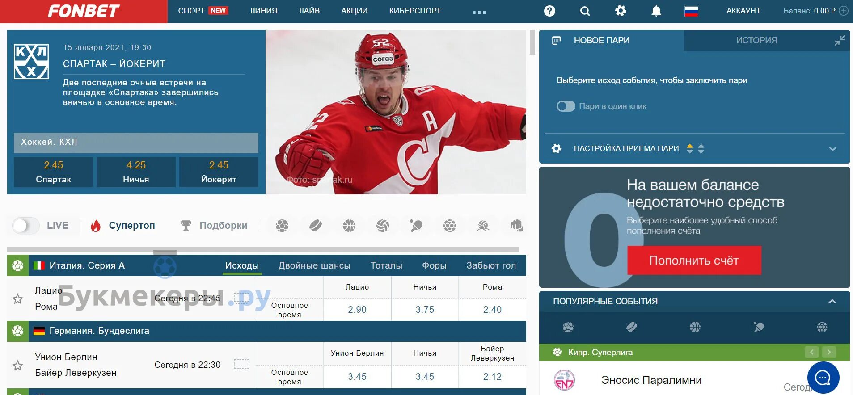853x395 pixels.
Task: Switch to НОВОЕ ПАРИ tab
Action: [601, 40]
